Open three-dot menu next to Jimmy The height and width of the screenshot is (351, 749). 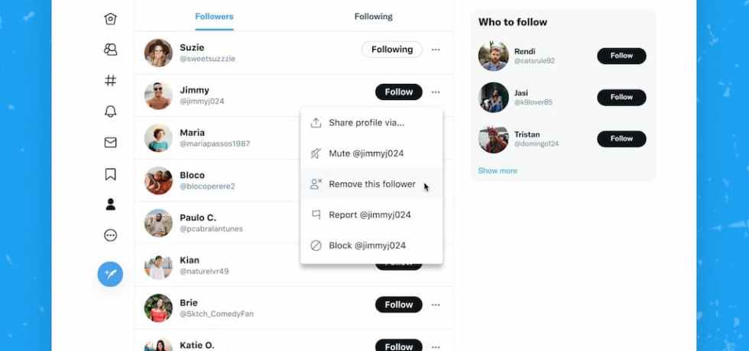pos(436,92)
